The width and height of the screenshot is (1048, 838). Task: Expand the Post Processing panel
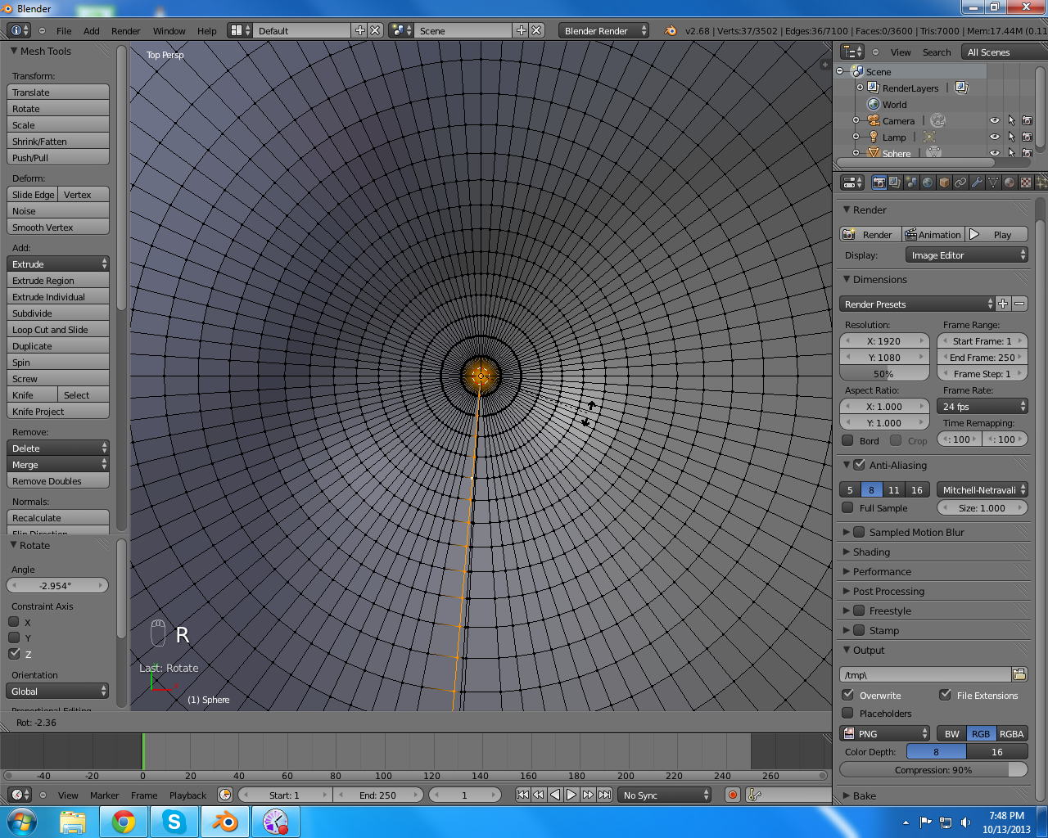point(888,592)
